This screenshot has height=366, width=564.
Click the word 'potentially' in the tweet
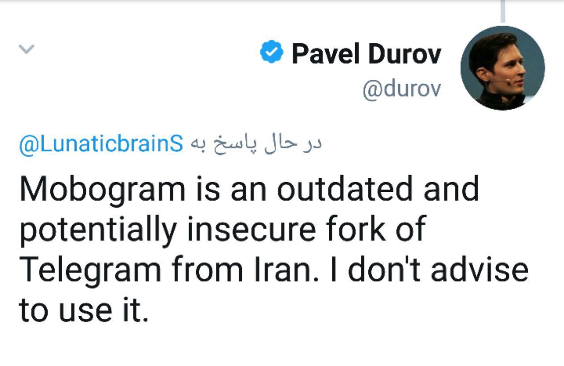[97, 230]
